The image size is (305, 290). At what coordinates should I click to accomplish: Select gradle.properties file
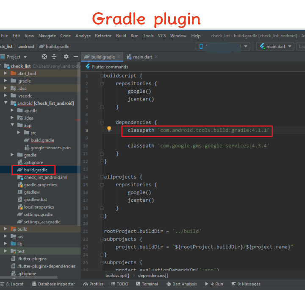[41, 184]
